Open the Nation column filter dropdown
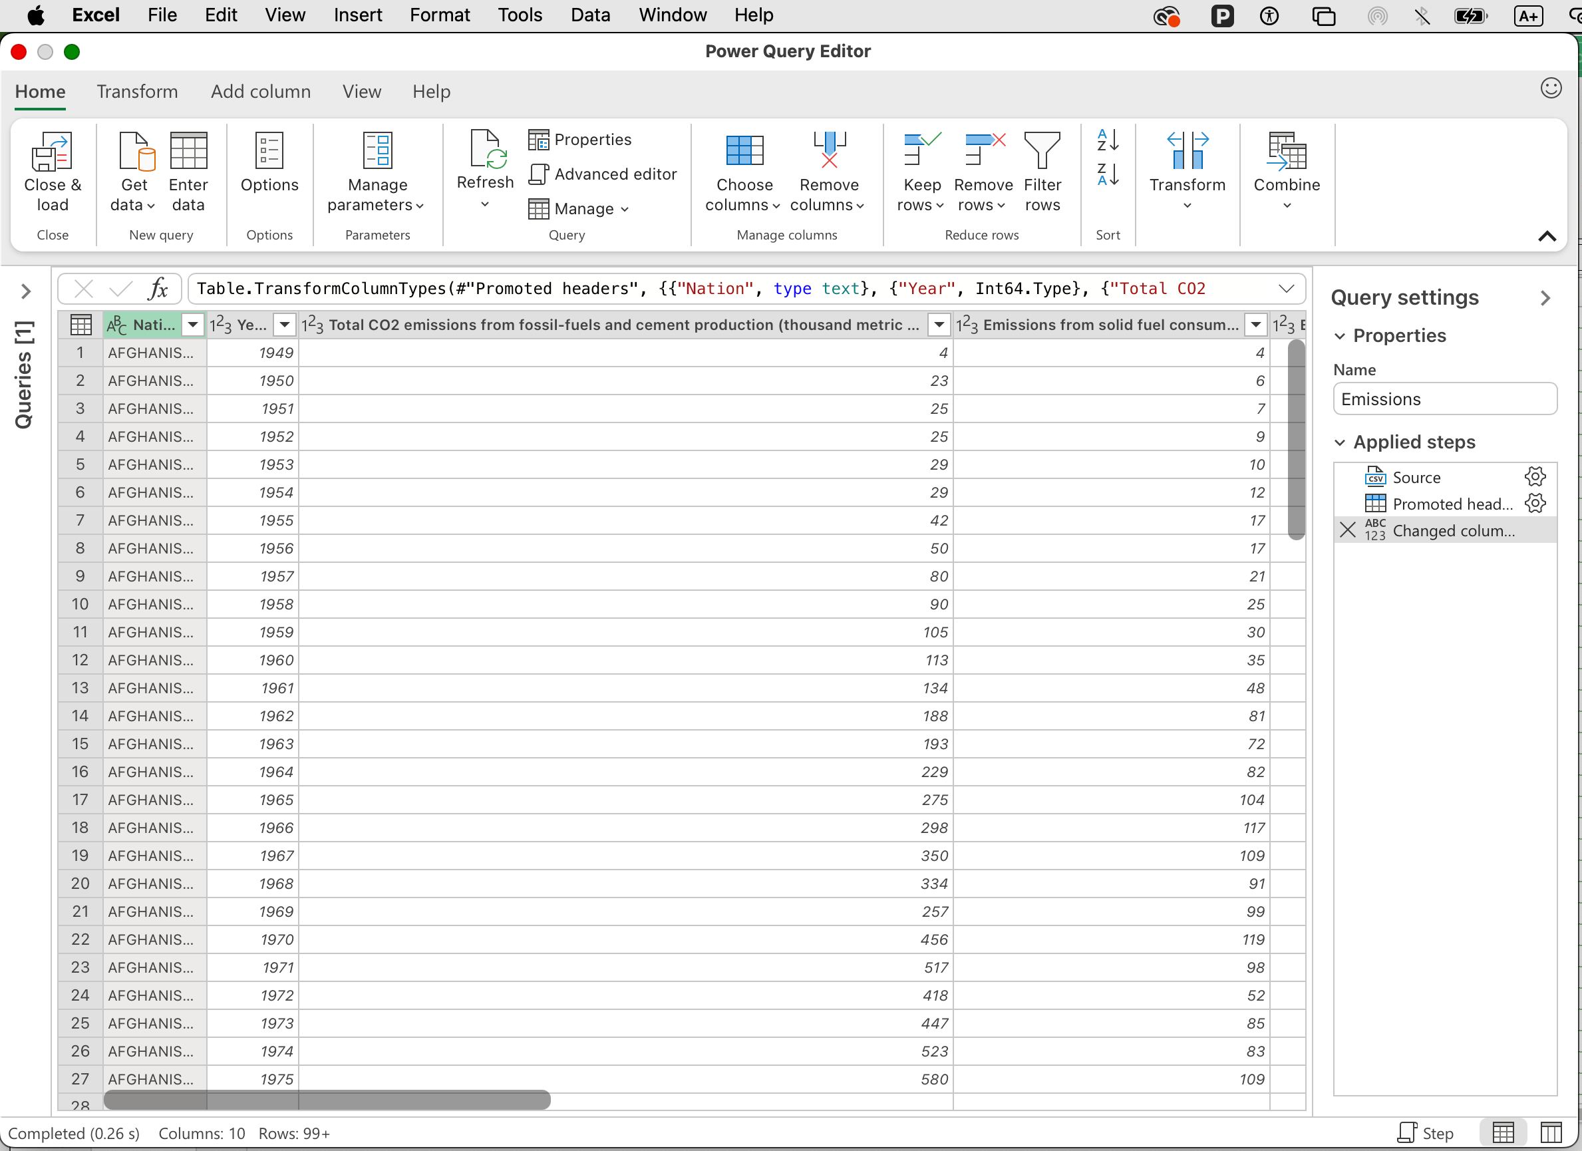The image size is (1582, 1151). tap(193, 325)
